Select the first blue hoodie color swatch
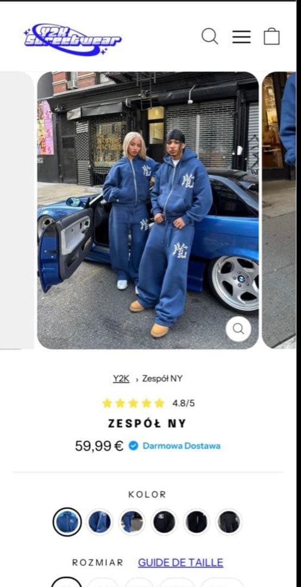This screenshot has width=301, height=587. [67, 522]
